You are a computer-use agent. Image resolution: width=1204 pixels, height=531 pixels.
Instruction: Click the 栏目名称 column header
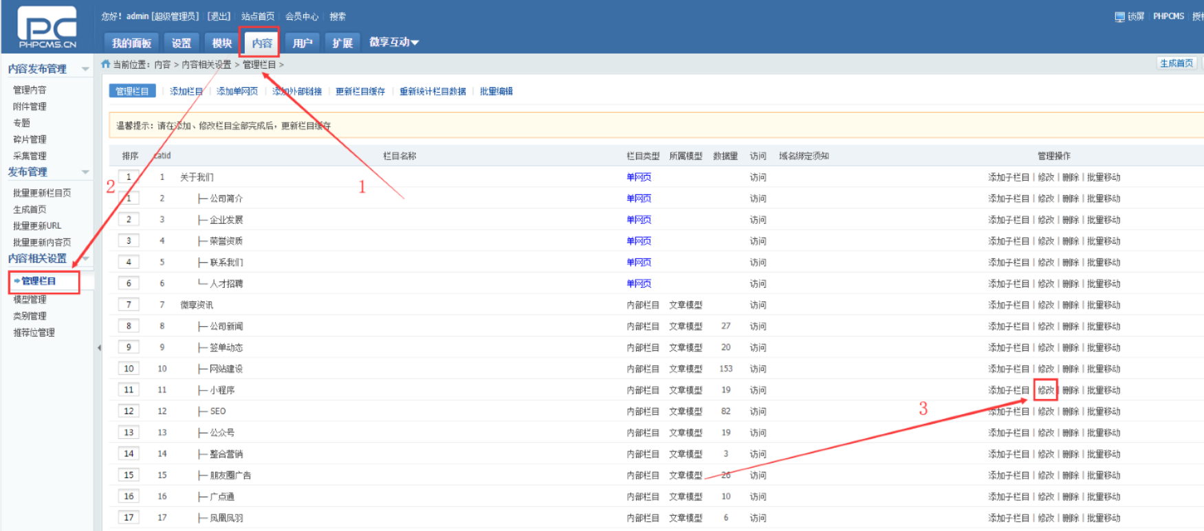pyautogui.click(x=399, y=156)
